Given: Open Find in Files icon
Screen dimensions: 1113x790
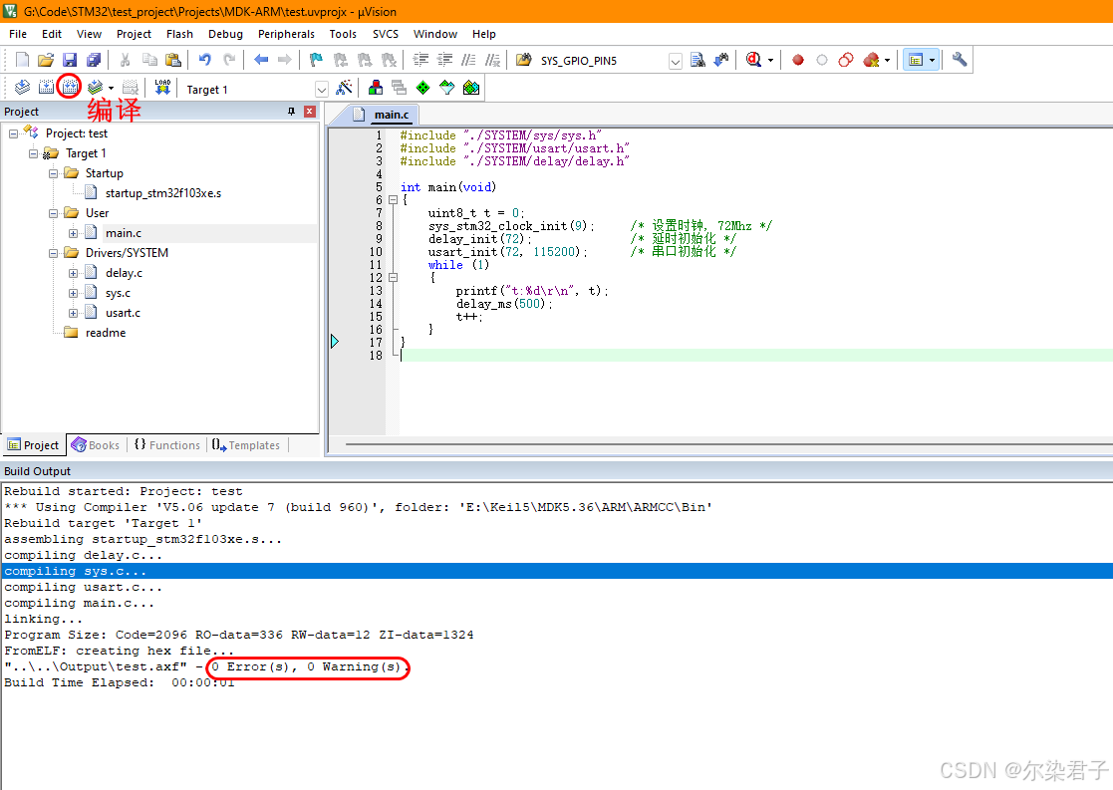Looking at the screenshot, I should coord(524,61).
